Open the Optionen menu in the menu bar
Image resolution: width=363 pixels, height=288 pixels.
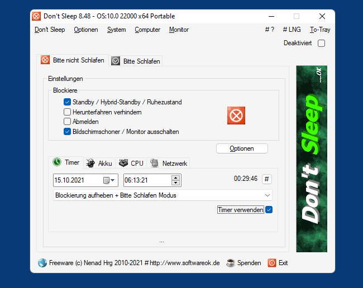coord(86,30)
